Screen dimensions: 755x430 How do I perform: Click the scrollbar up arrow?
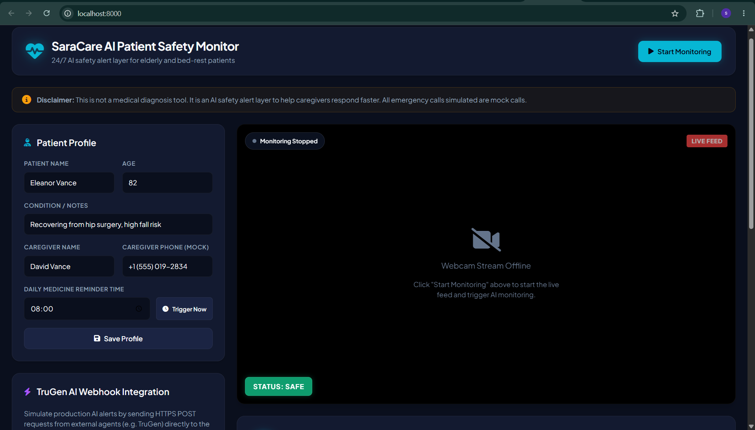pyautogui.click(x=751, y=29)
